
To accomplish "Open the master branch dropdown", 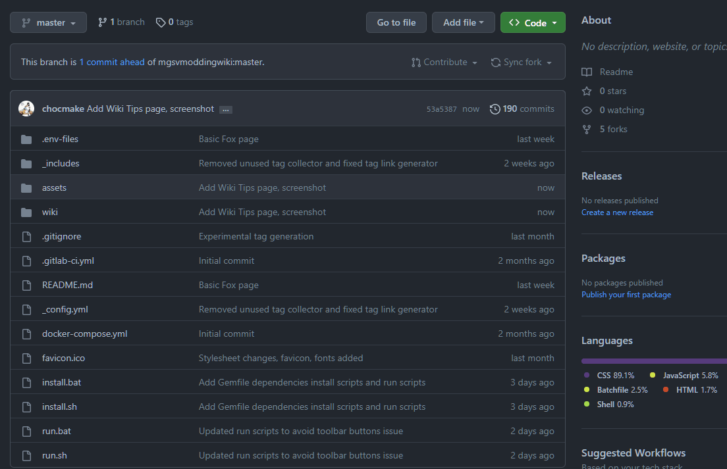I will (48, 22).
